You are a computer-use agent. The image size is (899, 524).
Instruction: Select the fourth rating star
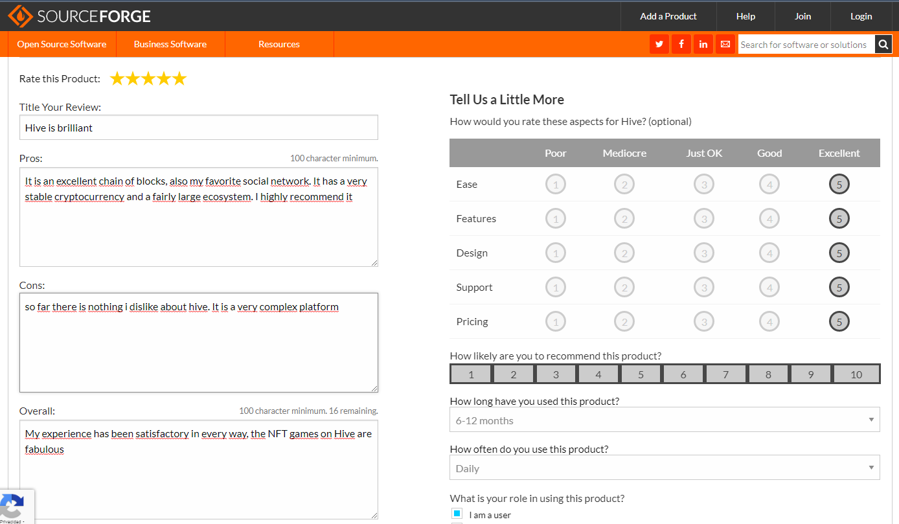pos(164,78)
